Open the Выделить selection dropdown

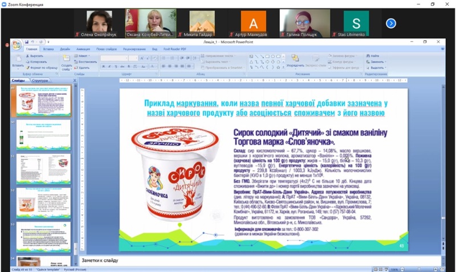(x=376, y=67)
